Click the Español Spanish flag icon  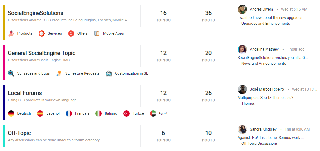(40, 113)
